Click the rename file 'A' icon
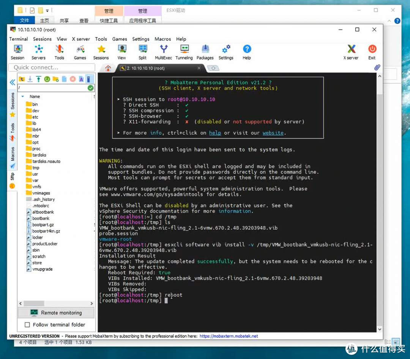 pyautogui.click(x=81, y=79)
